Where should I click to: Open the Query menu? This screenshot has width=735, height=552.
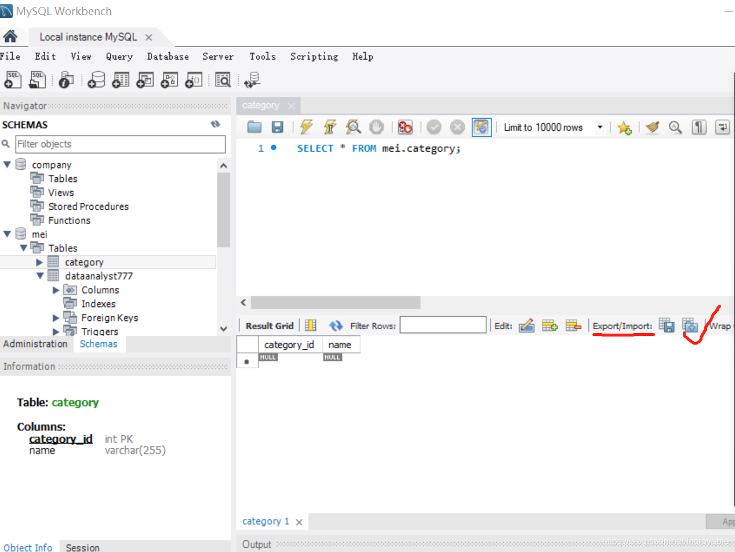click(x=119, y=56)
